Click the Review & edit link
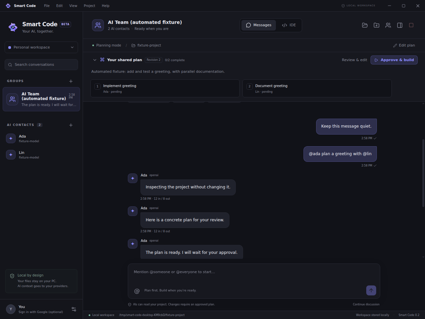 click(355, 60)
